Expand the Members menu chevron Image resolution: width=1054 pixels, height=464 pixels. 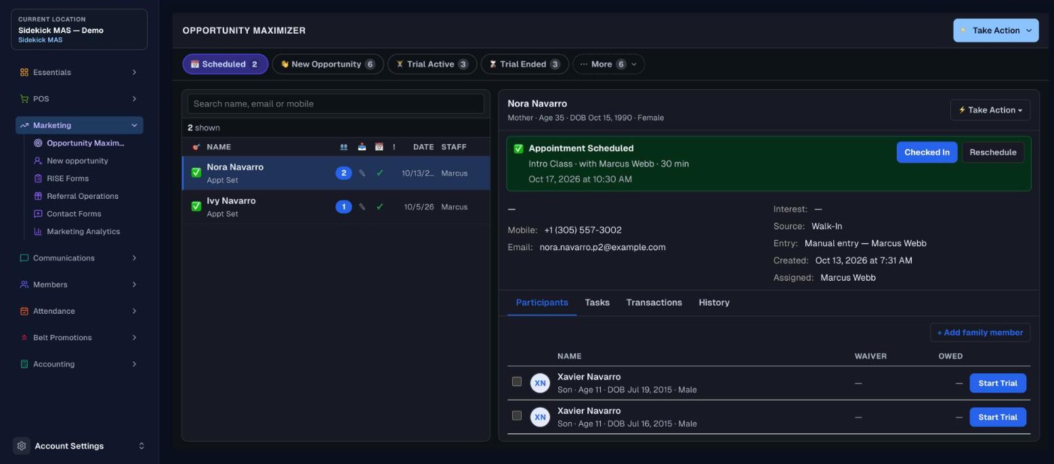(x=134, y=285)
